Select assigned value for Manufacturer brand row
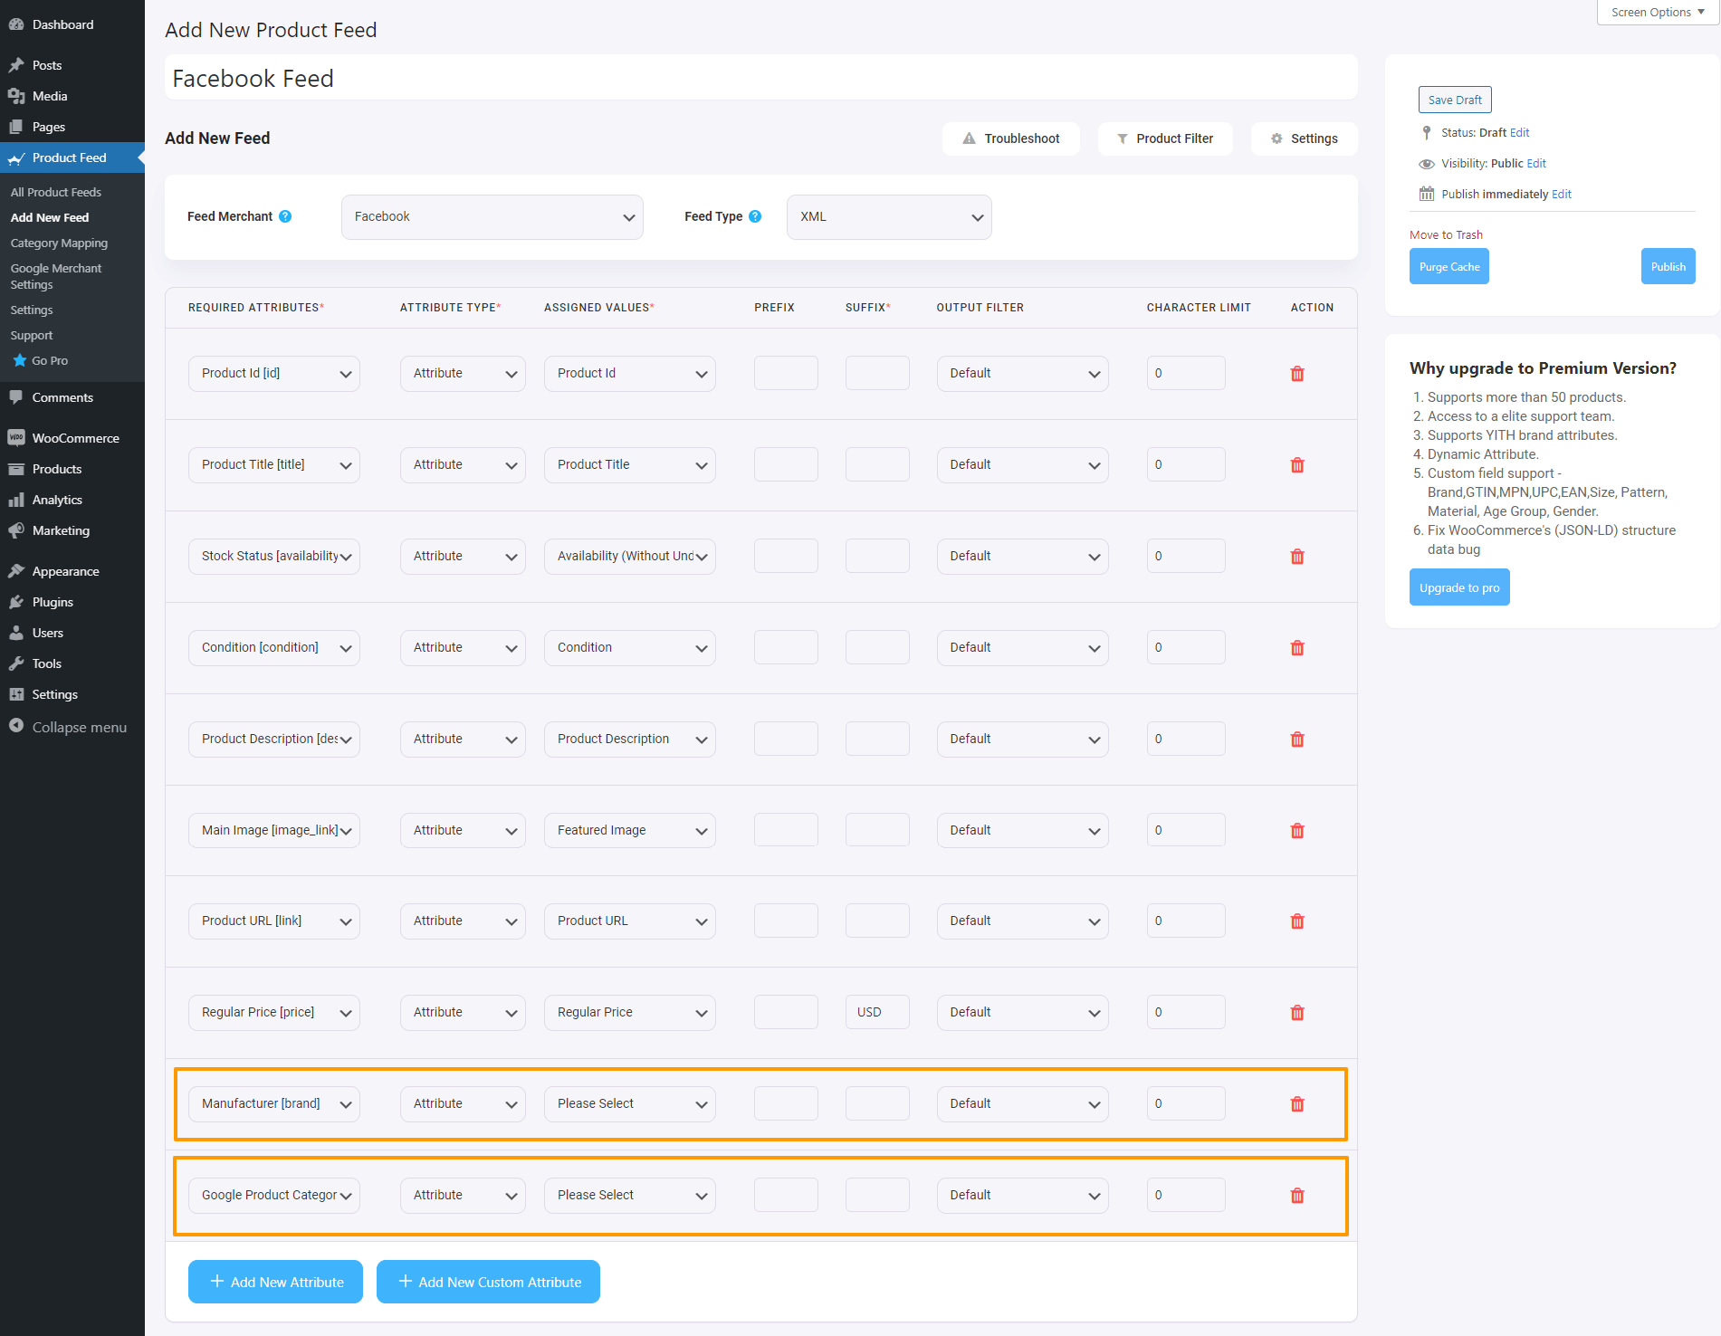 (x=630, y=1104)
